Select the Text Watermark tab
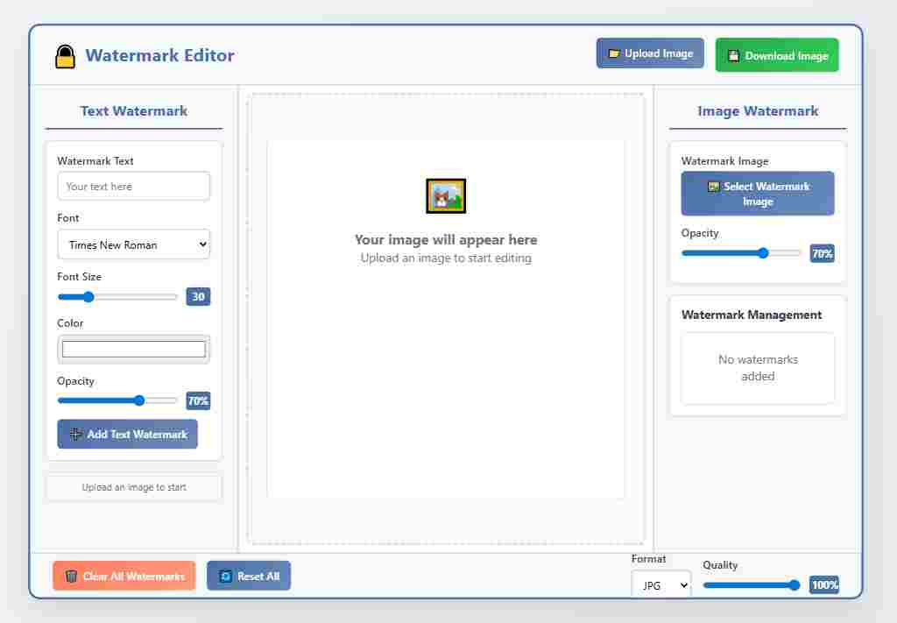This screenshot has height=623, width=897. point(133,111)
